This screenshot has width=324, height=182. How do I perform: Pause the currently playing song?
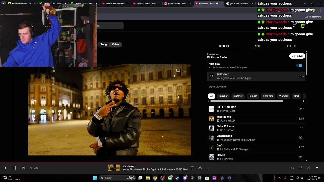pyautogui.click(x=14, y=168)
